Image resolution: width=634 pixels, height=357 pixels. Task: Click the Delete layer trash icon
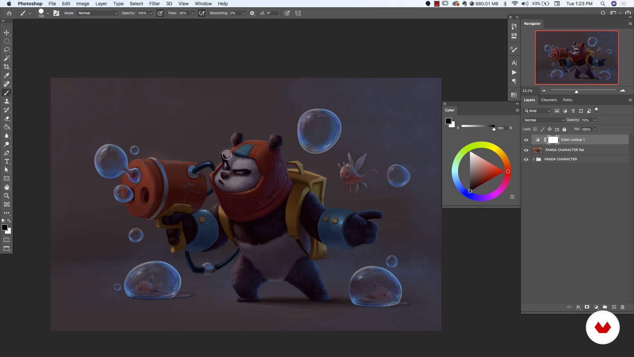click(622, 307)
